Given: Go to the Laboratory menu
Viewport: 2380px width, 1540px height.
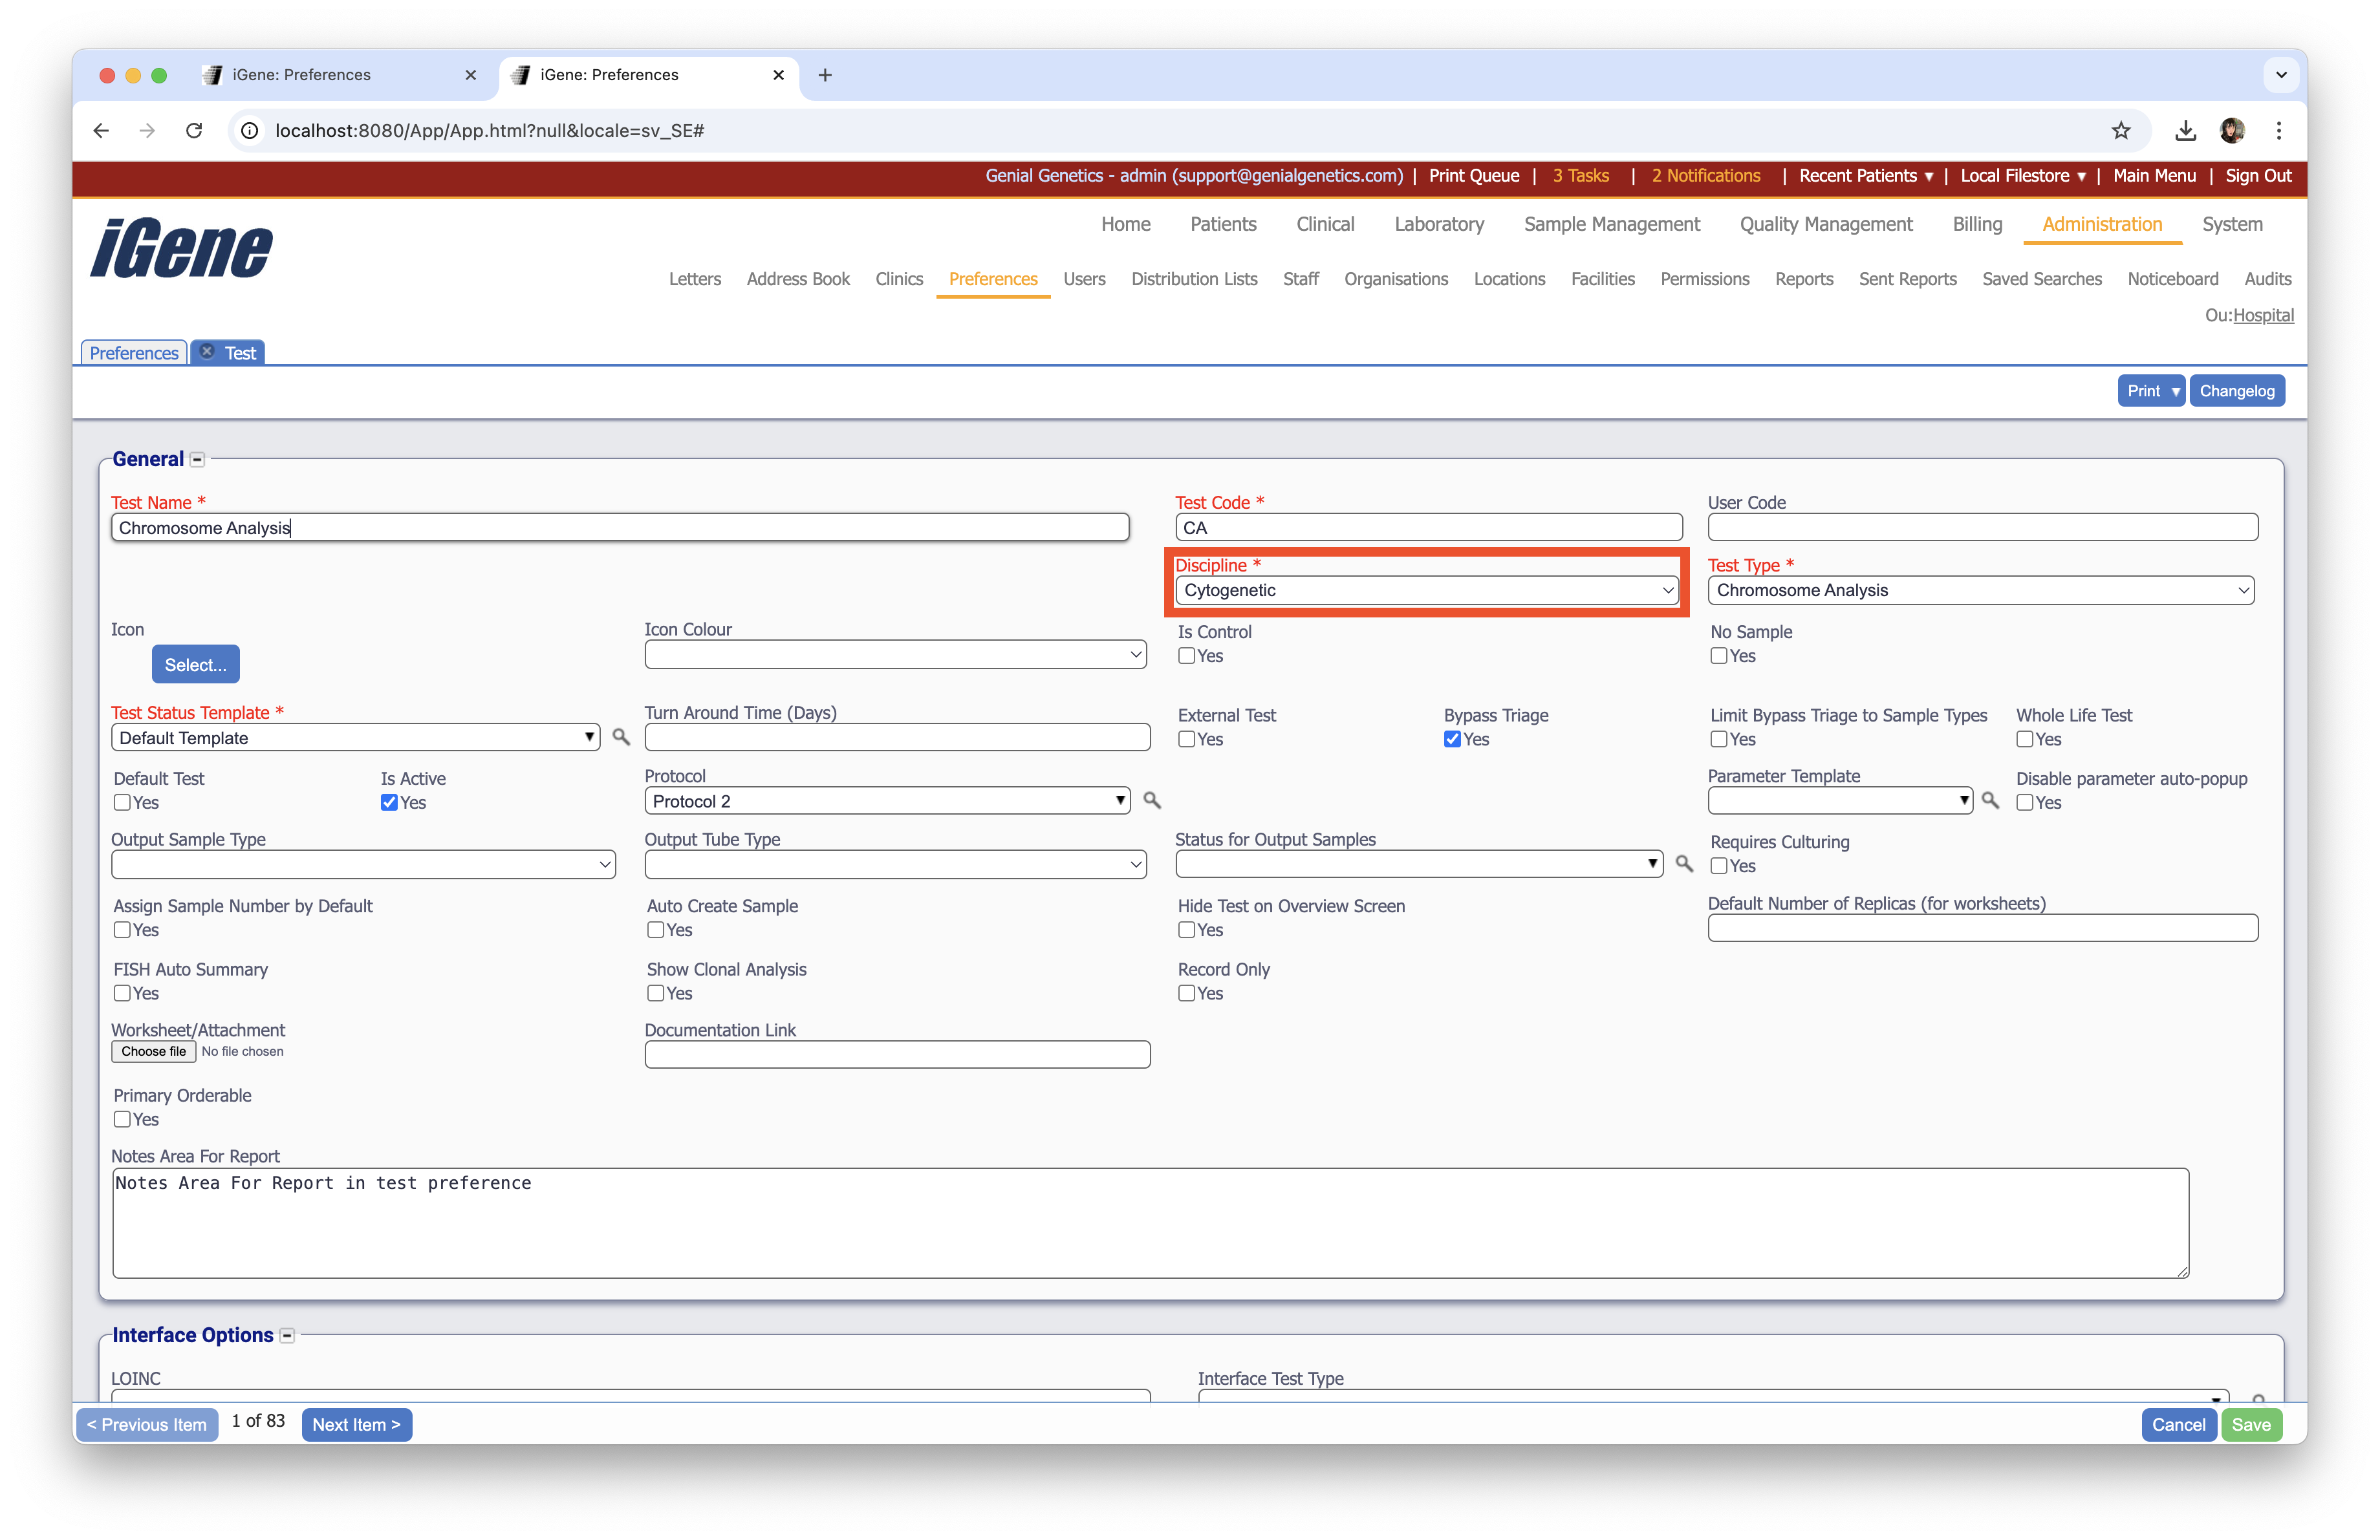Looking at the screenshot, I should click(x=1438, y=224).
